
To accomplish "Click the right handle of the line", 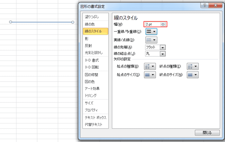I will (x=73, y=22).
